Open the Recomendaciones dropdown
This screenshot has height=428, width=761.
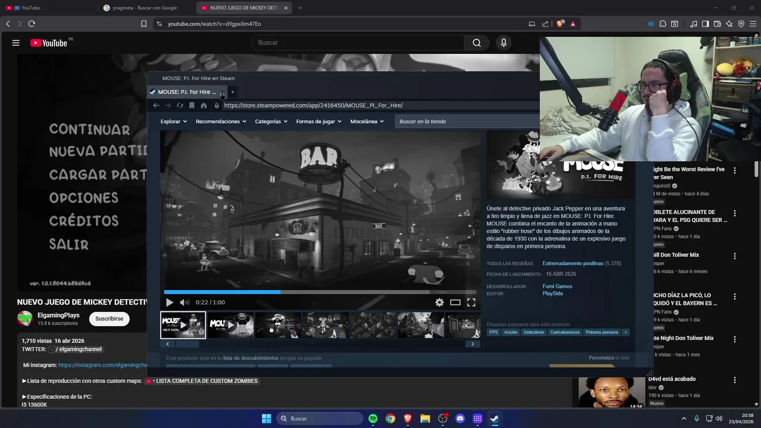tap(221, 121)
